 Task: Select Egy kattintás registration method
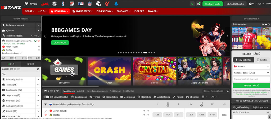click(243, 60)
